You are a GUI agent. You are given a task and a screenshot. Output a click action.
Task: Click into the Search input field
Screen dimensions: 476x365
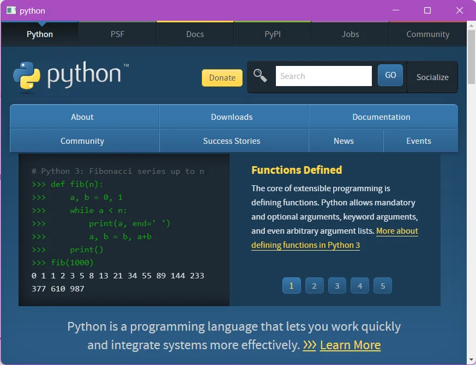click(324, 76)
